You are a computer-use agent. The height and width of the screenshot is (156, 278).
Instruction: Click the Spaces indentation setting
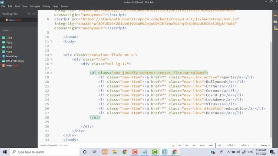[x=265, y=146]
